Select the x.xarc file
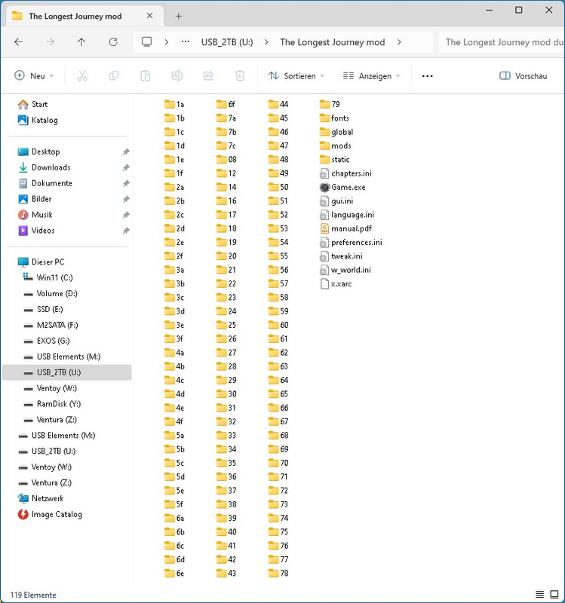The height and width of the screenshot is (603, 565). click(336, 284)
